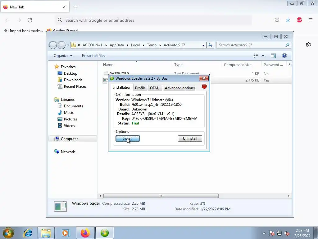Open File Explorer taskbar icon
Image resolution: width=318 pixels, height=239 pixels.
[x=46, y=233]
